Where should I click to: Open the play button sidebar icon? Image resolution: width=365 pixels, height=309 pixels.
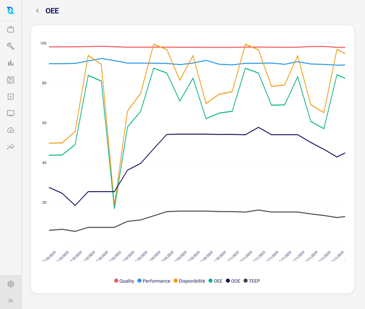[11, 96]
